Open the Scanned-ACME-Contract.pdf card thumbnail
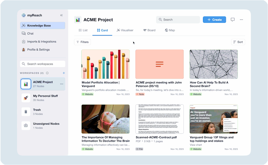Screen dimensions: 268x165 pyautogui.click(x=159, y=119)
